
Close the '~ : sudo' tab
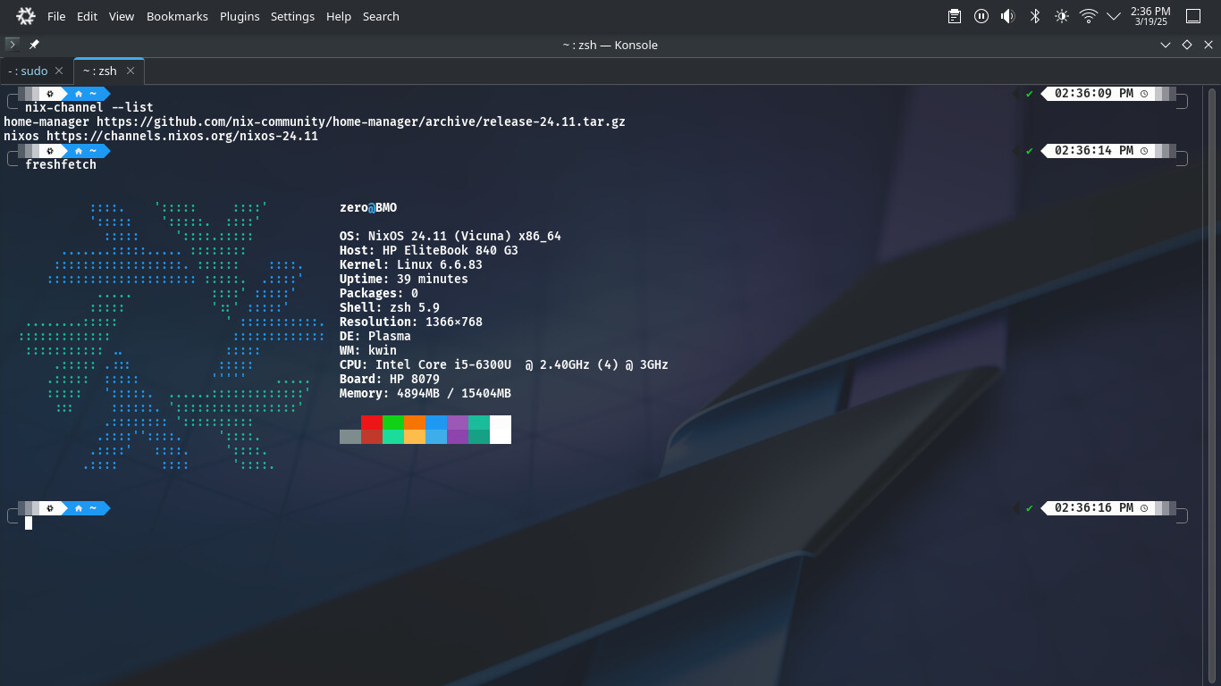[x=59, y=71]
